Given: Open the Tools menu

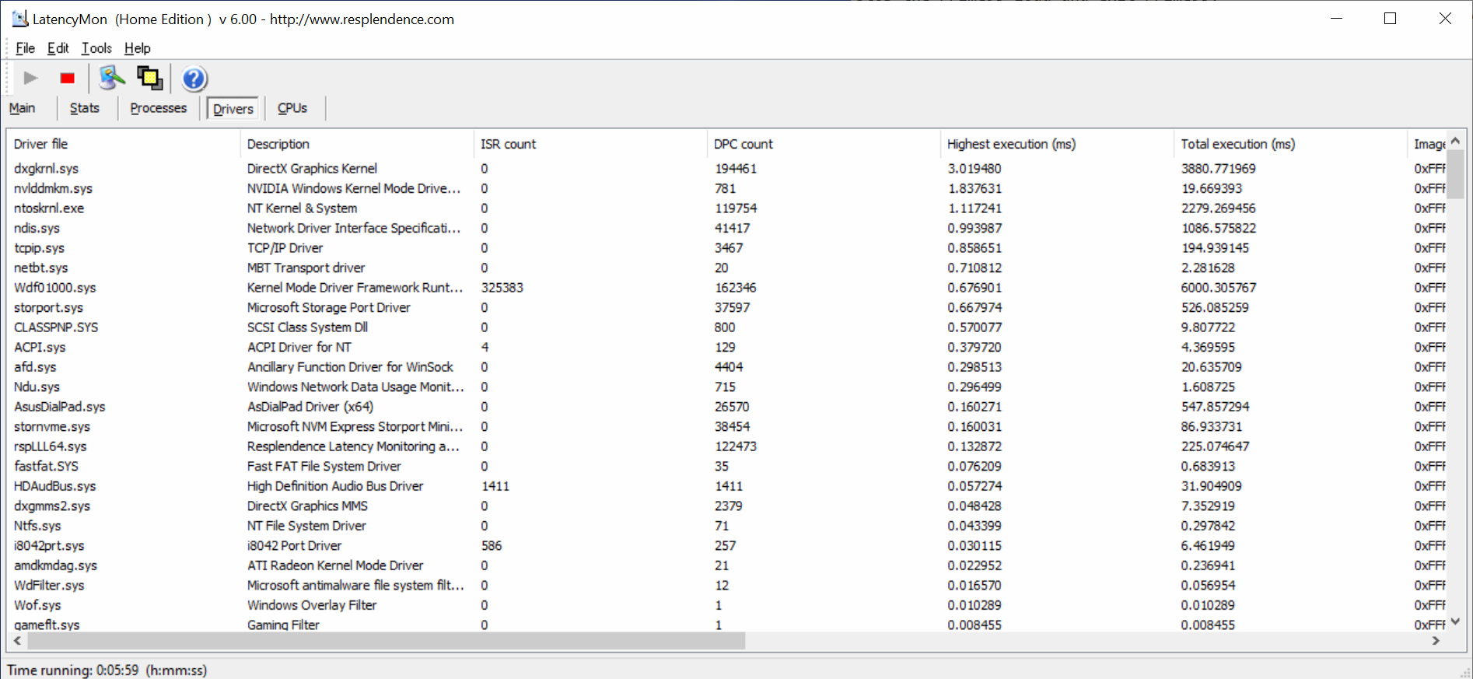Looking at the screenshot, I should (x=96, y=48).
